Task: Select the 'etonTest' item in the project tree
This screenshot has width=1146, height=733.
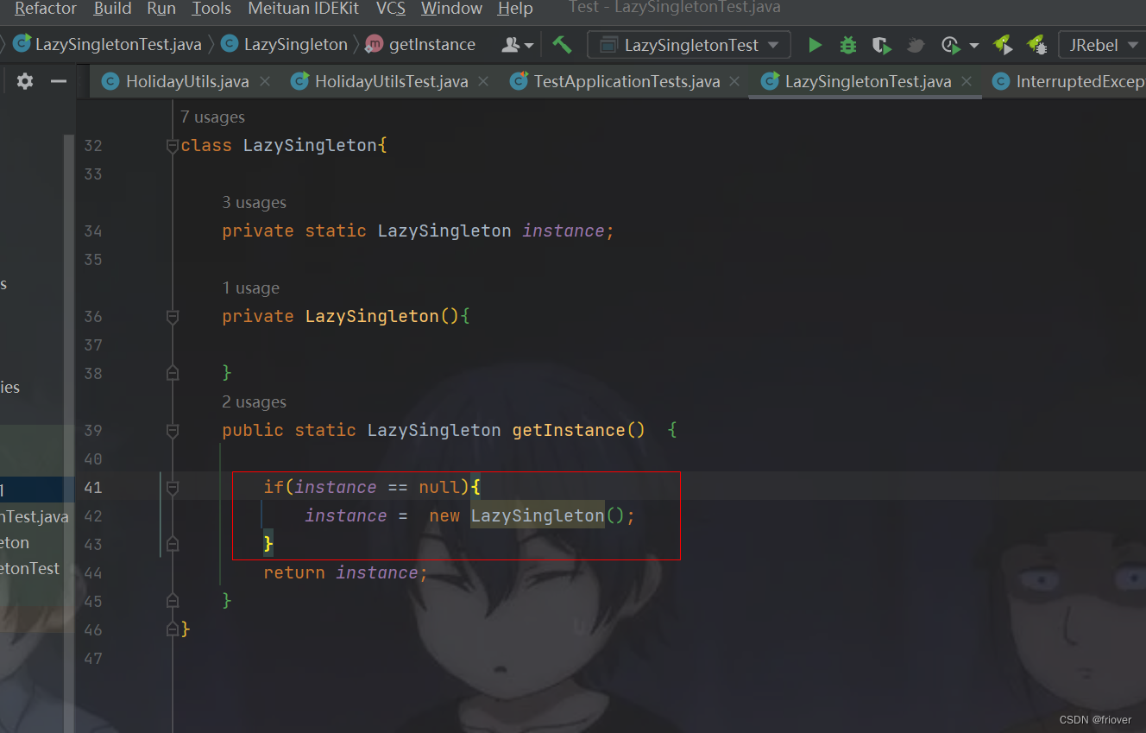Action: 30,568
